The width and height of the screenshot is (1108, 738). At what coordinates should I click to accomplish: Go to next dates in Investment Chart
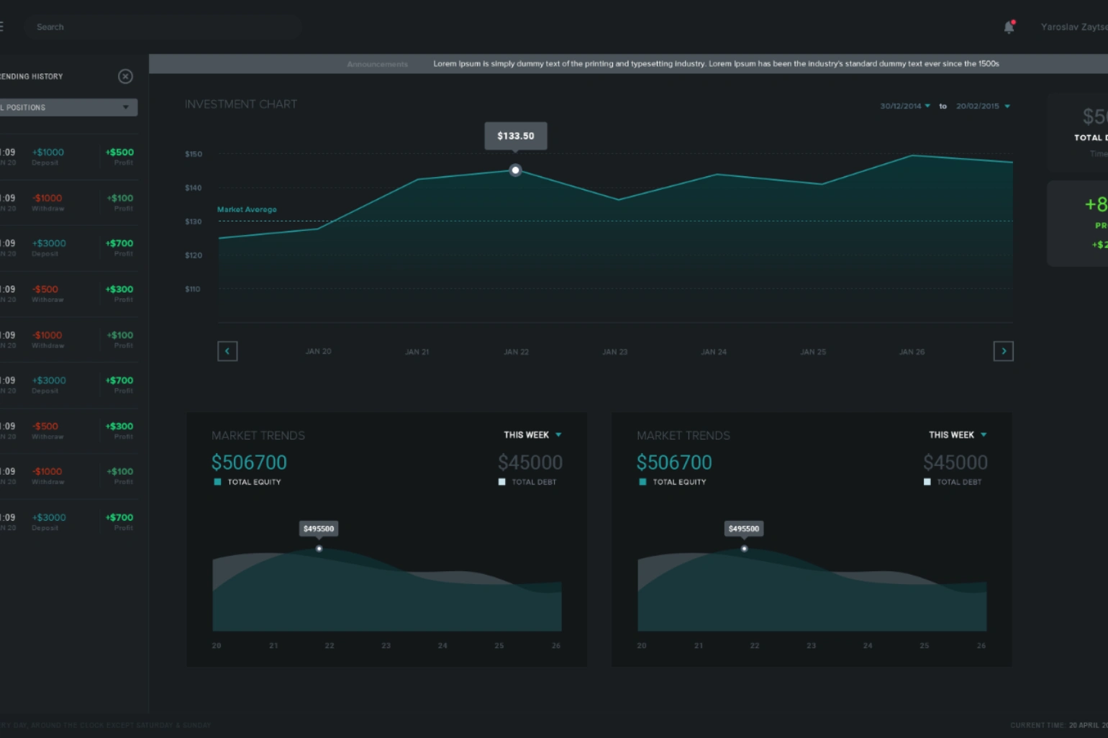[1003, 351]
